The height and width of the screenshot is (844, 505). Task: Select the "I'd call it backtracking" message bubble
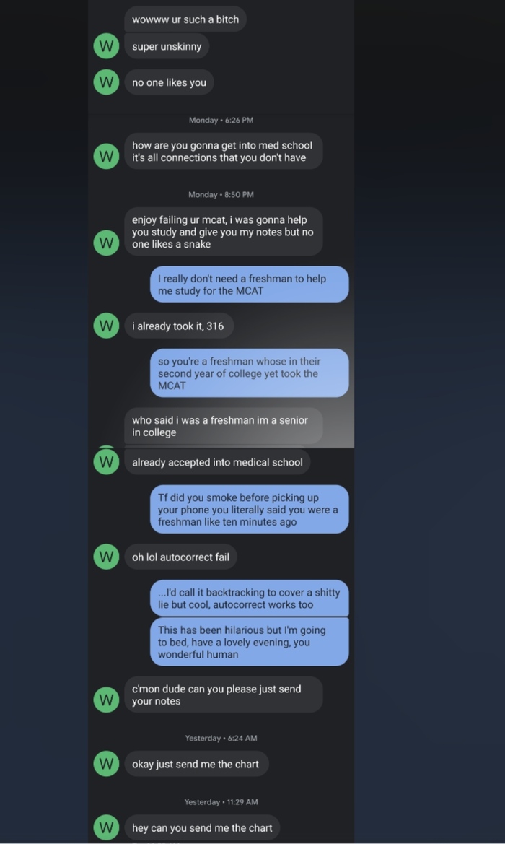249,599
